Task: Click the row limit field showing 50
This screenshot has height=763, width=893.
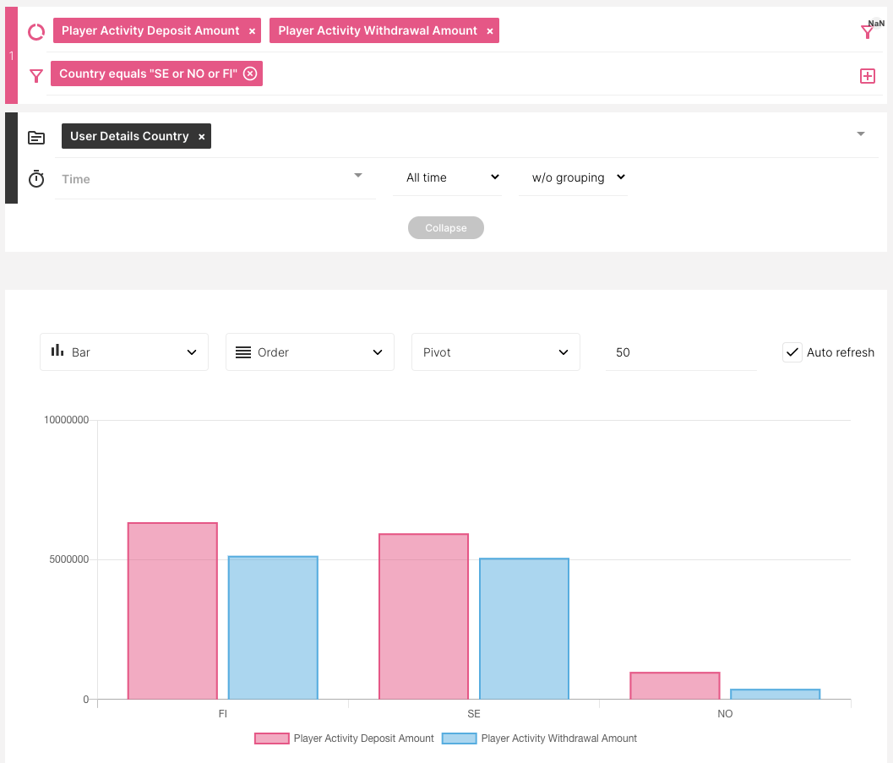Action: [680, 352]
